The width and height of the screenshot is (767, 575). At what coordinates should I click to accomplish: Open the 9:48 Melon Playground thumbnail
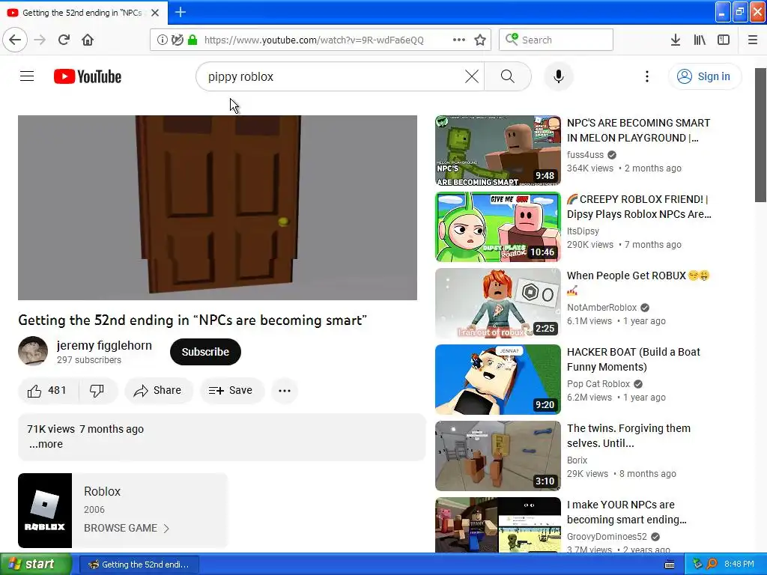(498, 150)
